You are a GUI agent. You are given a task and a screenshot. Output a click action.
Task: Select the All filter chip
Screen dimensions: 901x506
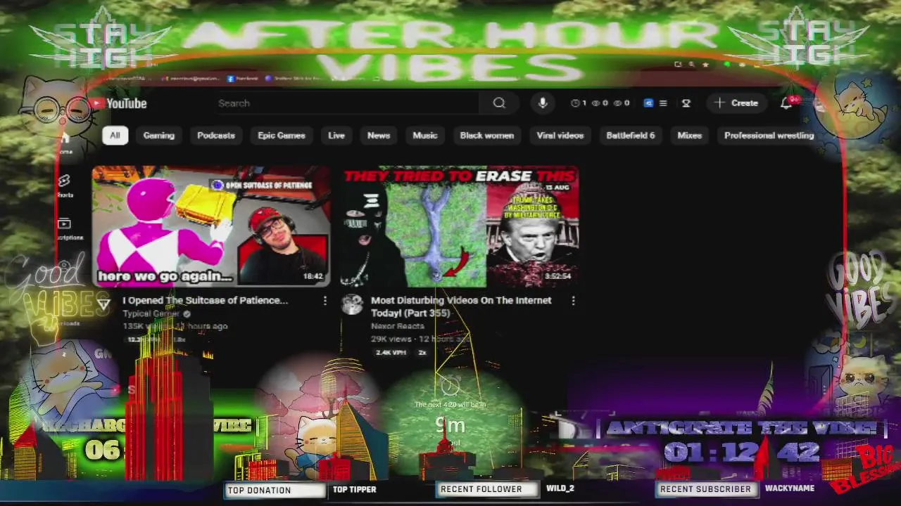click(115, 136)
